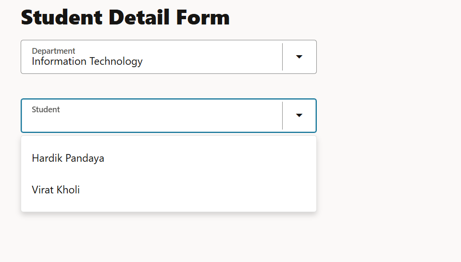Click the divider beside the Student arrow
The width and height of the screenshot is (461, 262).
click(283, 115)
